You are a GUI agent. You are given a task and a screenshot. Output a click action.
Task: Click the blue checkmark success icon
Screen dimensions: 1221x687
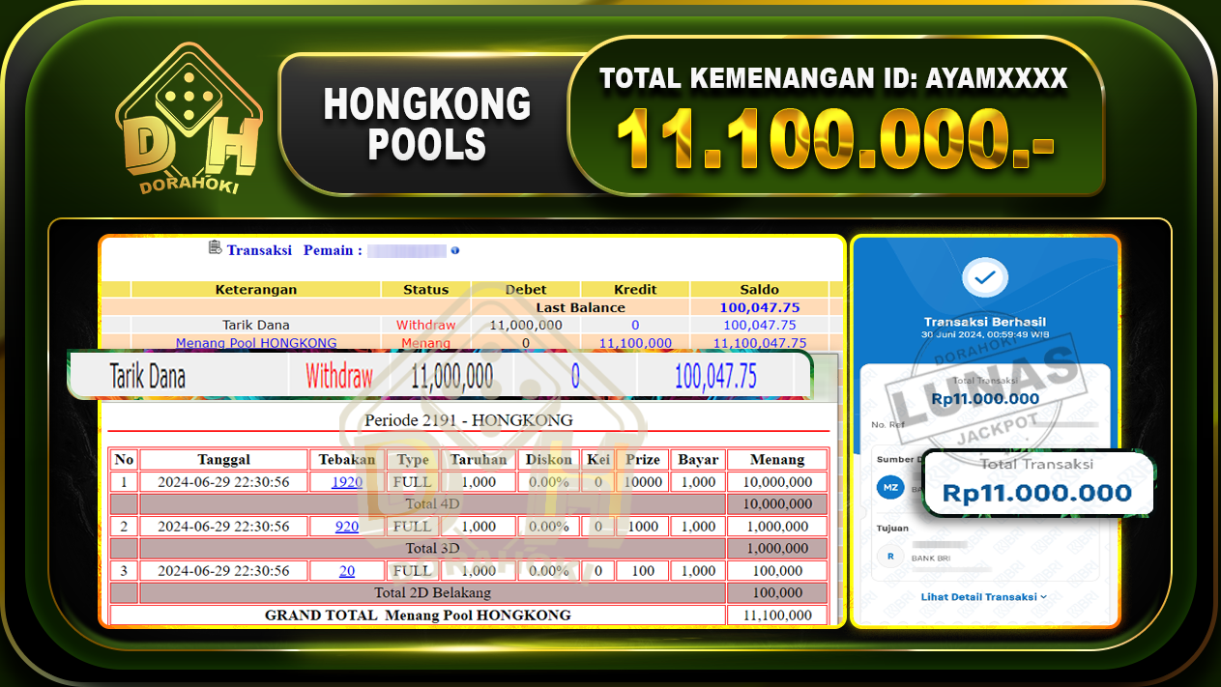984,279
